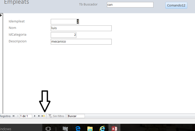The width and height of the screenshot is (195, 131).
Task: Click the IdCategoria field
Action: click(x=63, y=35)
